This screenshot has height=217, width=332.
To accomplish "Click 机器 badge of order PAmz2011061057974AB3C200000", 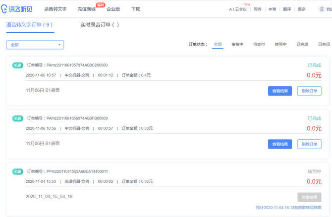I will pos(18,65).
